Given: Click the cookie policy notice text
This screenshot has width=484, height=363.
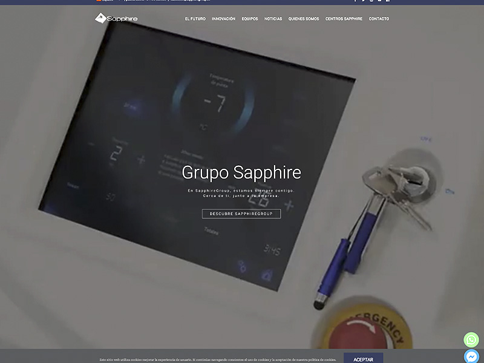Looking at the screenshot, I should pos(218,359).
